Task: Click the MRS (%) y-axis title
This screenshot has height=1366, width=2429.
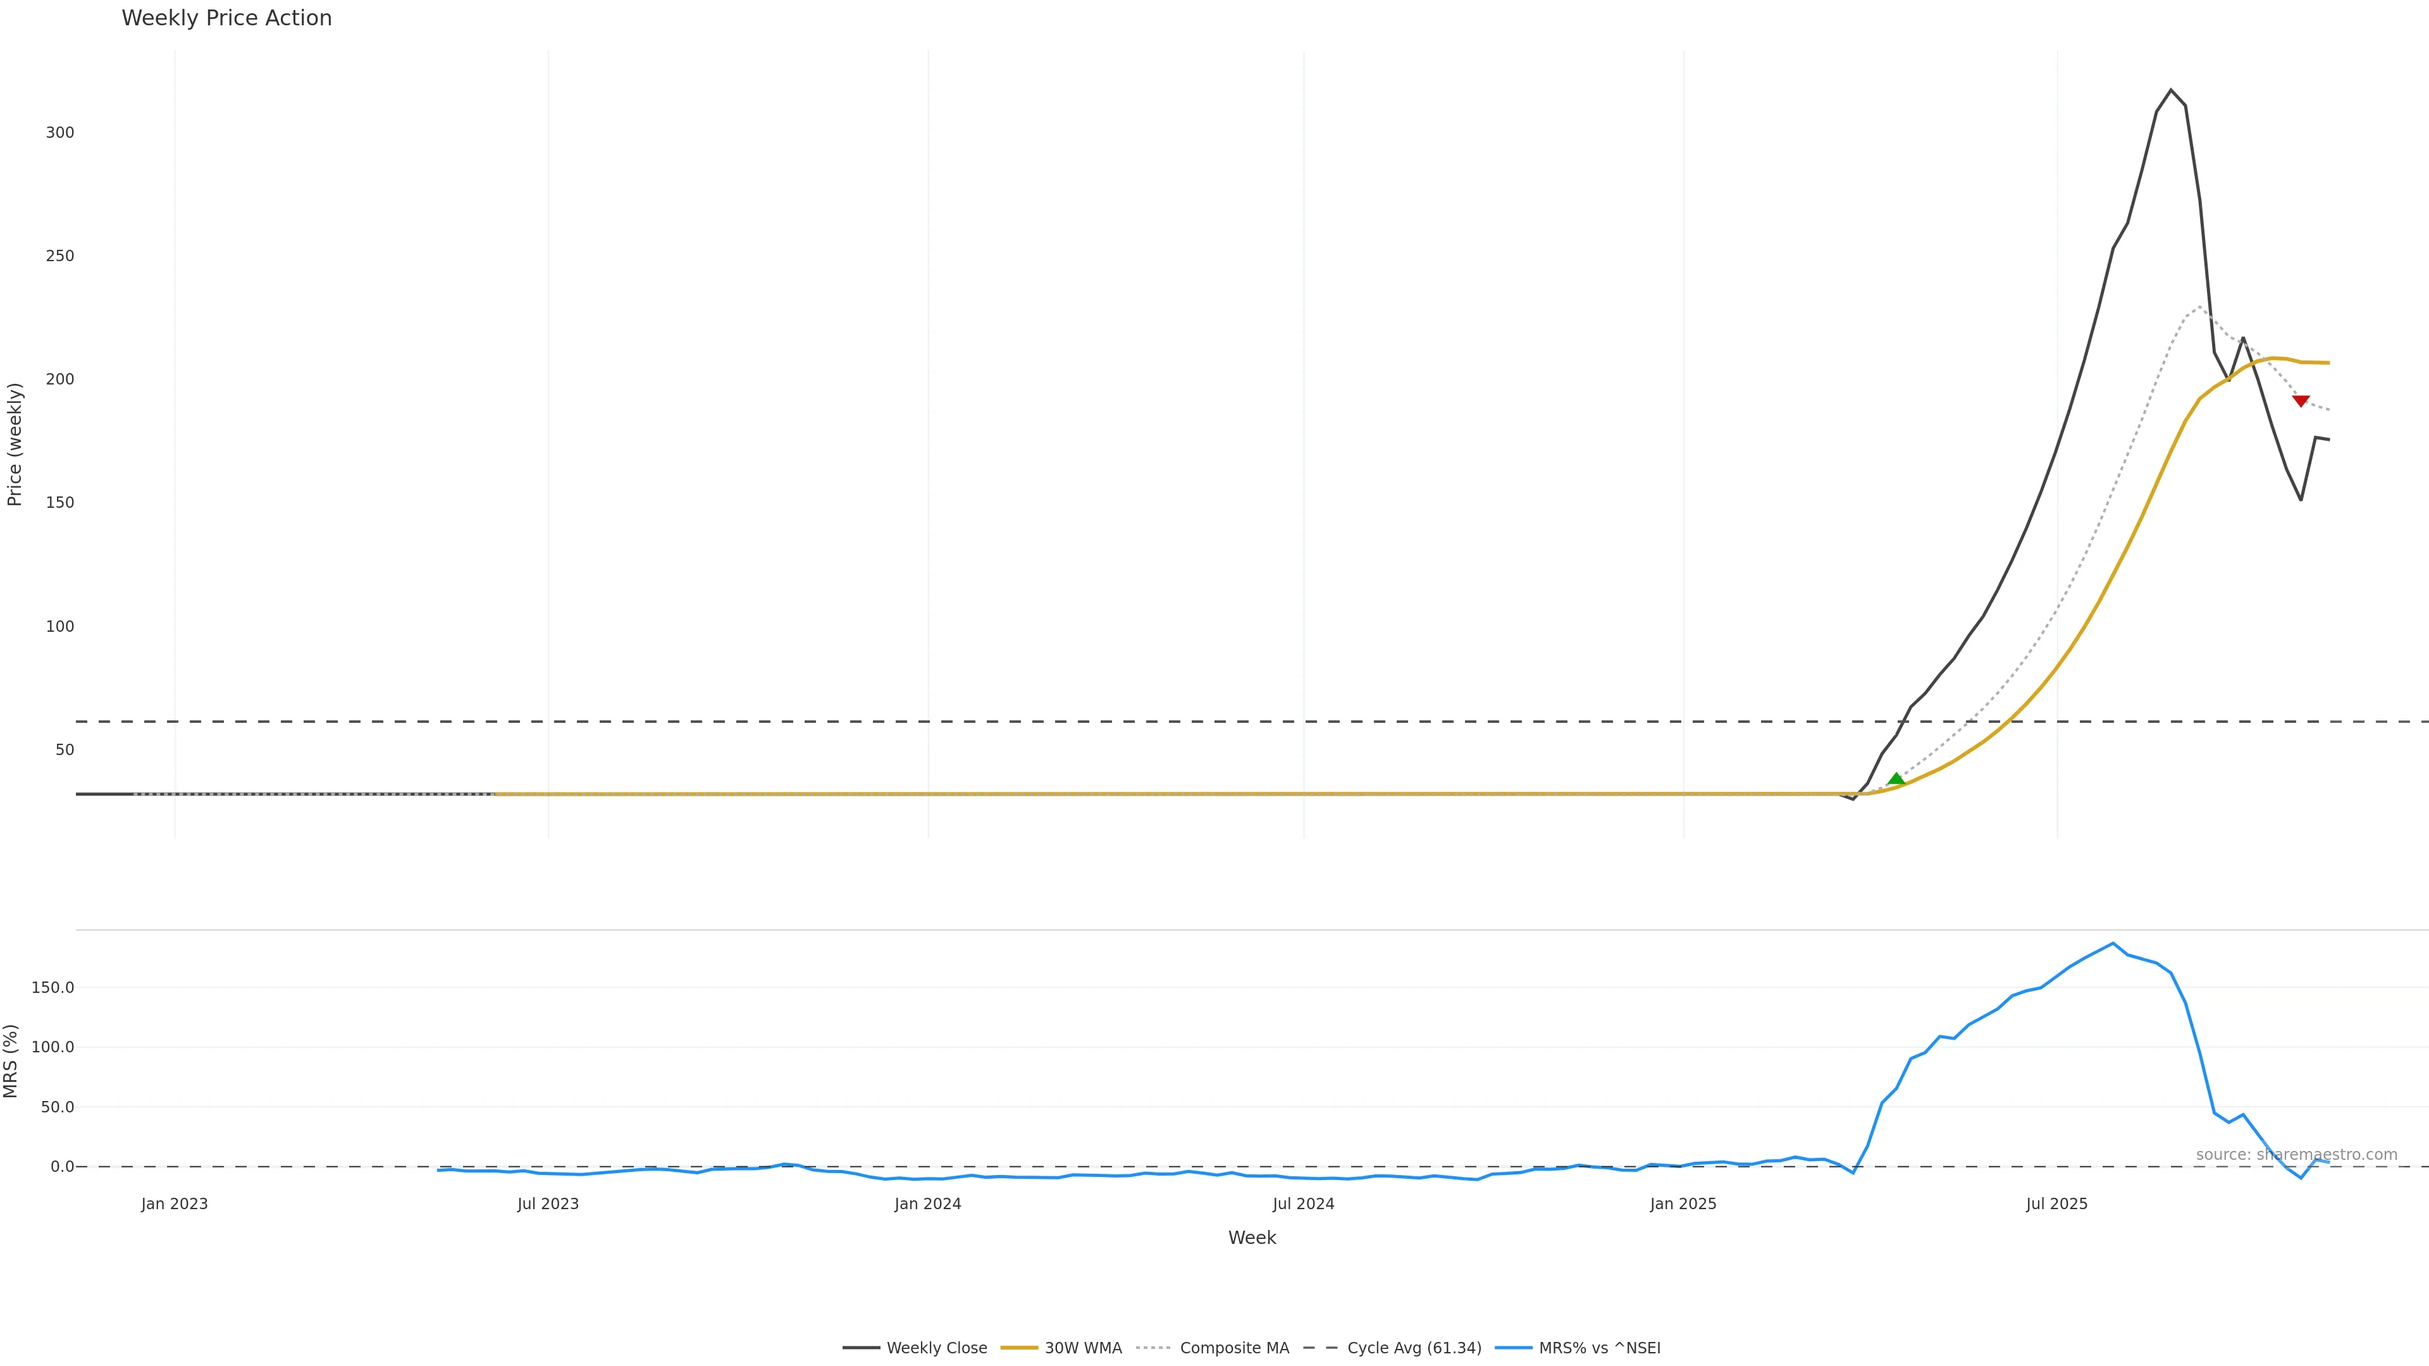Action: tap(11, 1061)
